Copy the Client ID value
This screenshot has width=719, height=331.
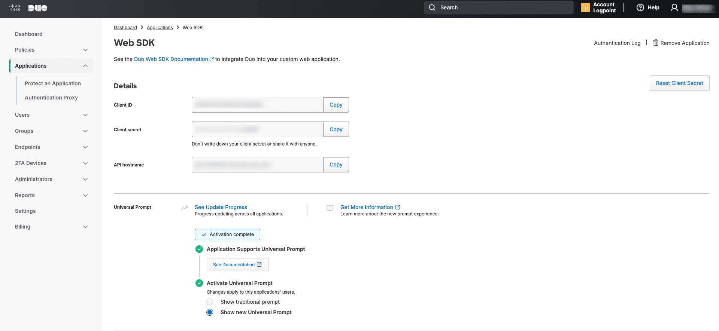tap(336, 105)
